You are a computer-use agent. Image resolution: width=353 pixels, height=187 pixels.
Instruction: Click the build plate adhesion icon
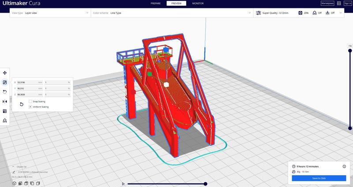tap(327, 13)
